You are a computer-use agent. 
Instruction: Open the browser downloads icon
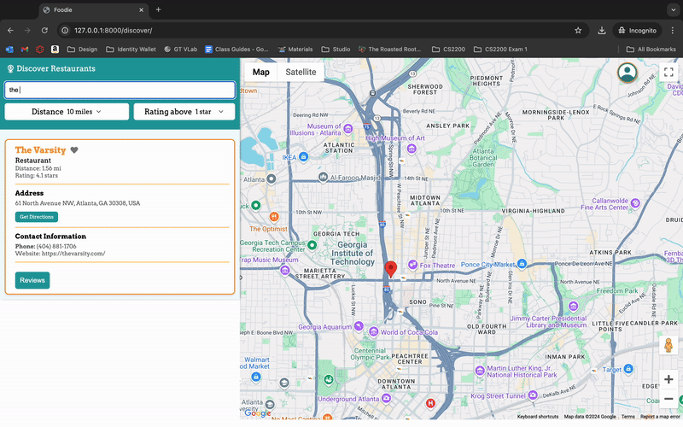coord(602,31)
